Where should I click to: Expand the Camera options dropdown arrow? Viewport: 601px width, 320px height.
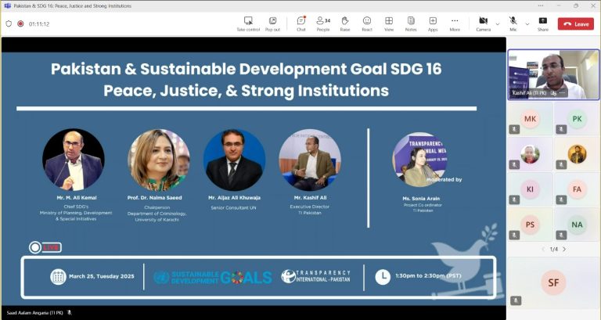point(497,23)
